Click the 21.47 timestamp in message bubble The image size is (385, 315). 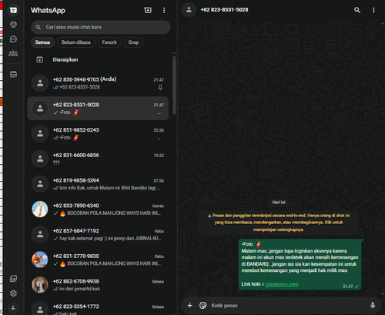pyautogui.click(x=348, y=287)
